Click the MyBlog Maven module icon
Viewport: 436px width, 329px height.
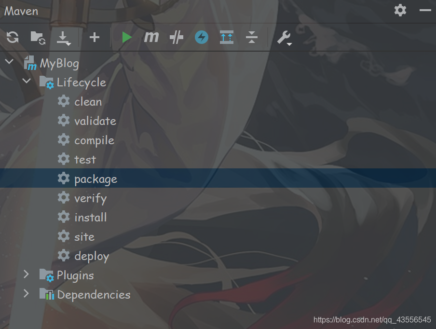[30, 63]
